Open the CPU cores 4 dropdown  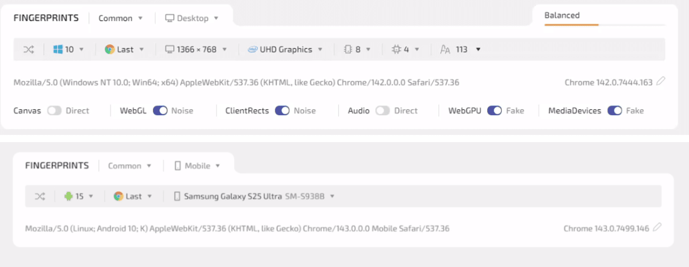pos(406,49)
